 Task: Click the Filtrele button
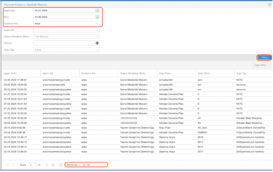(x=264, y=58)
